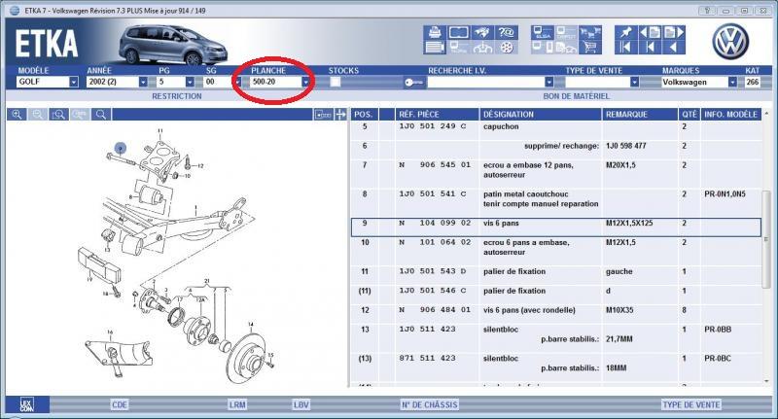This screenshot has width=778, height=419.
Task: Click the 'patin metal caoutchouc' designation
Action: pos(525,194)
